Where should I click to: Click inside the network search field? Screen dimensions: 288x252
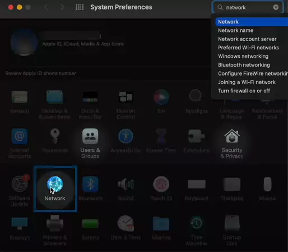[x=248, y=7]
